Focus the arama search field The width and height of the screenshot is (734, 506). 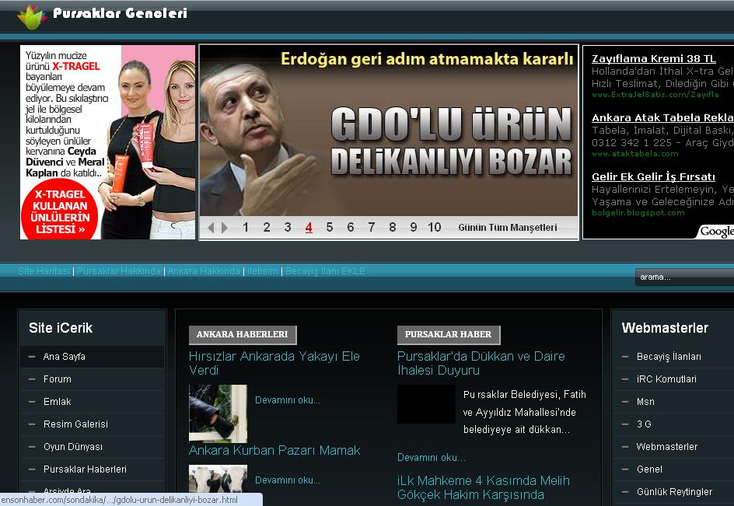pos(684,277)
